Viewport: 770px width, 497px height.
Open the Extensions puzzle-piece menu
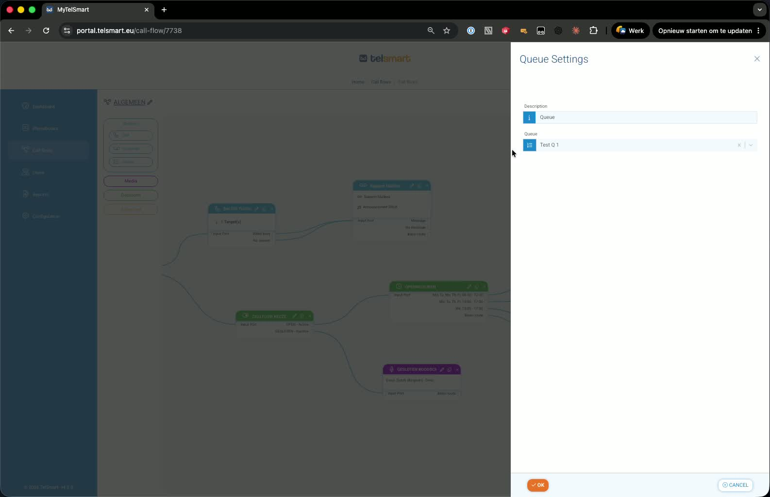pos(593,31)
